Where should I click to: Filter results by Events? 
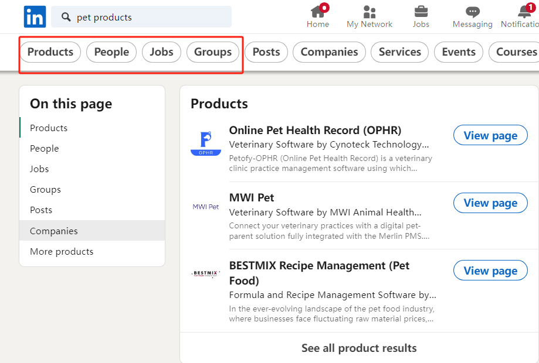click(x=459, y=52)
